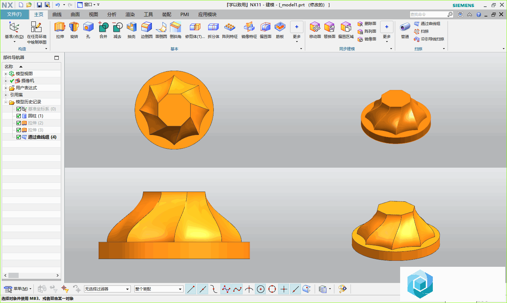Switch to the 装配 ribbon tab
The height and width of the screenshot is (303, 507).
[x=167, y=14]
